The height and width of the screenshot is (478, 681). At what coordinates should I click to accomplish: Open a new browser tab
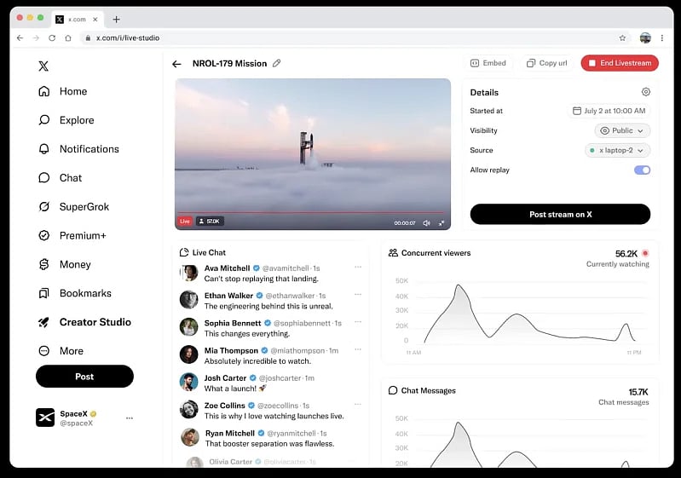116,19
